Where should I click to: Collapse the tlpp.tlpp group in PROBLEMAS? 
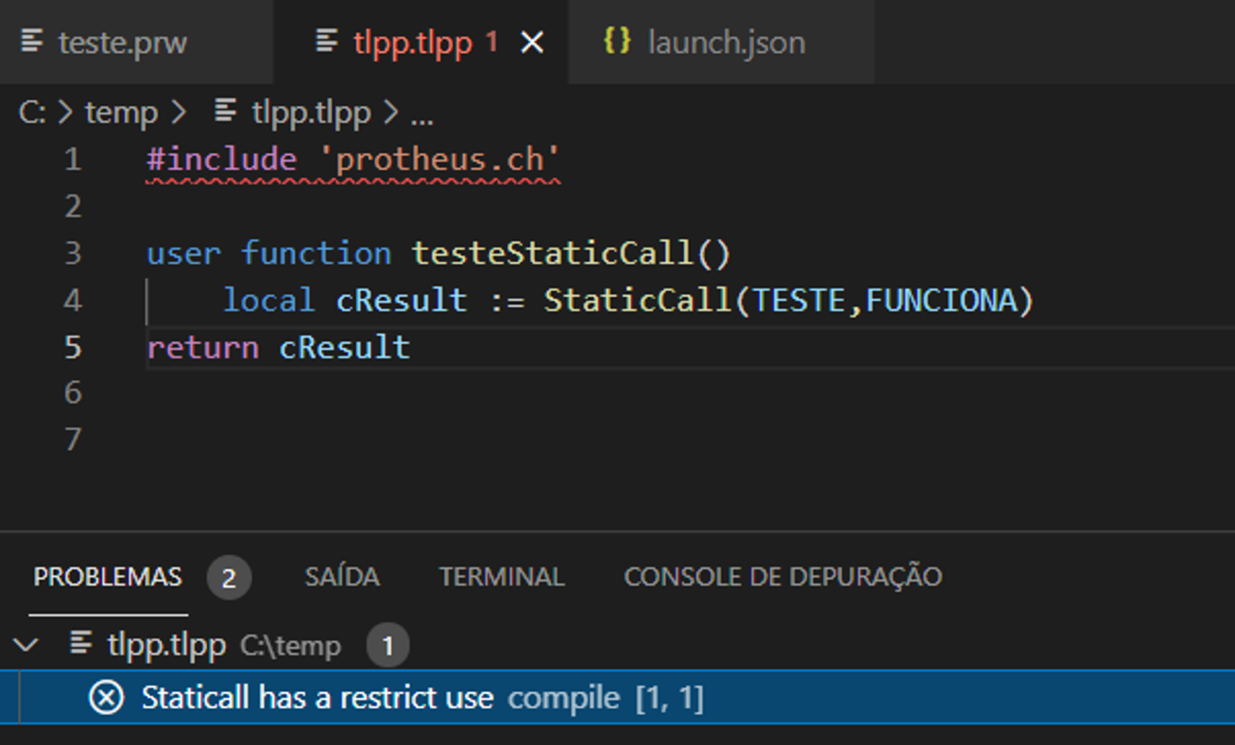click(26, 644)
